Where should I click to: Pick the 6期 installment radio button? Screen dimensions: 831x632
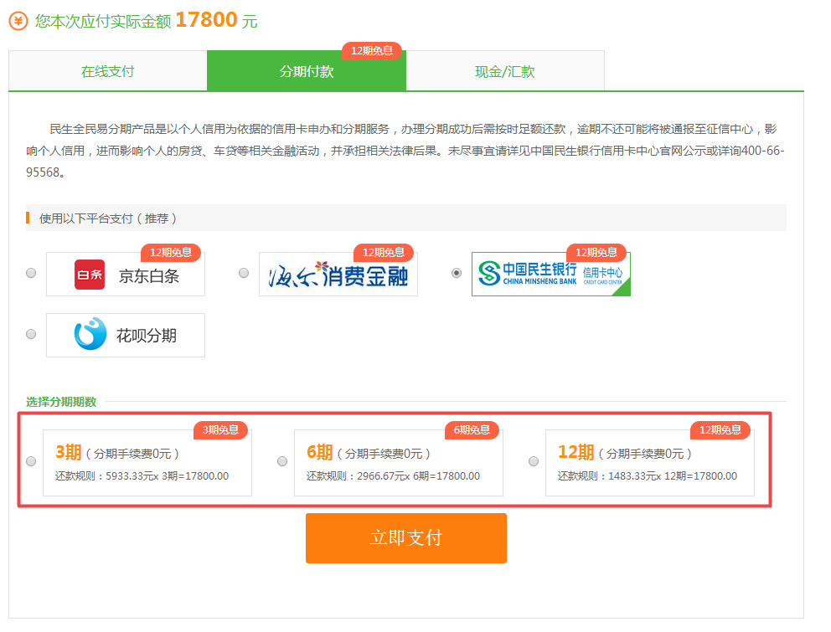282,461
